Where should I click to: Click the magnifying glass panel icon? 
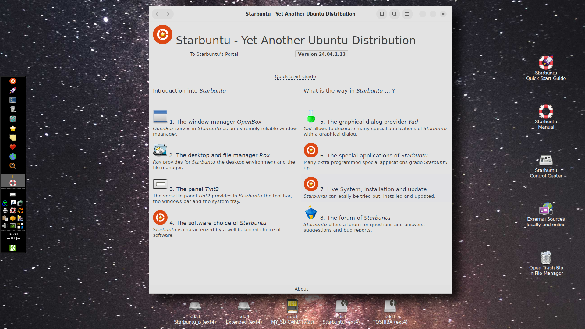13,166
